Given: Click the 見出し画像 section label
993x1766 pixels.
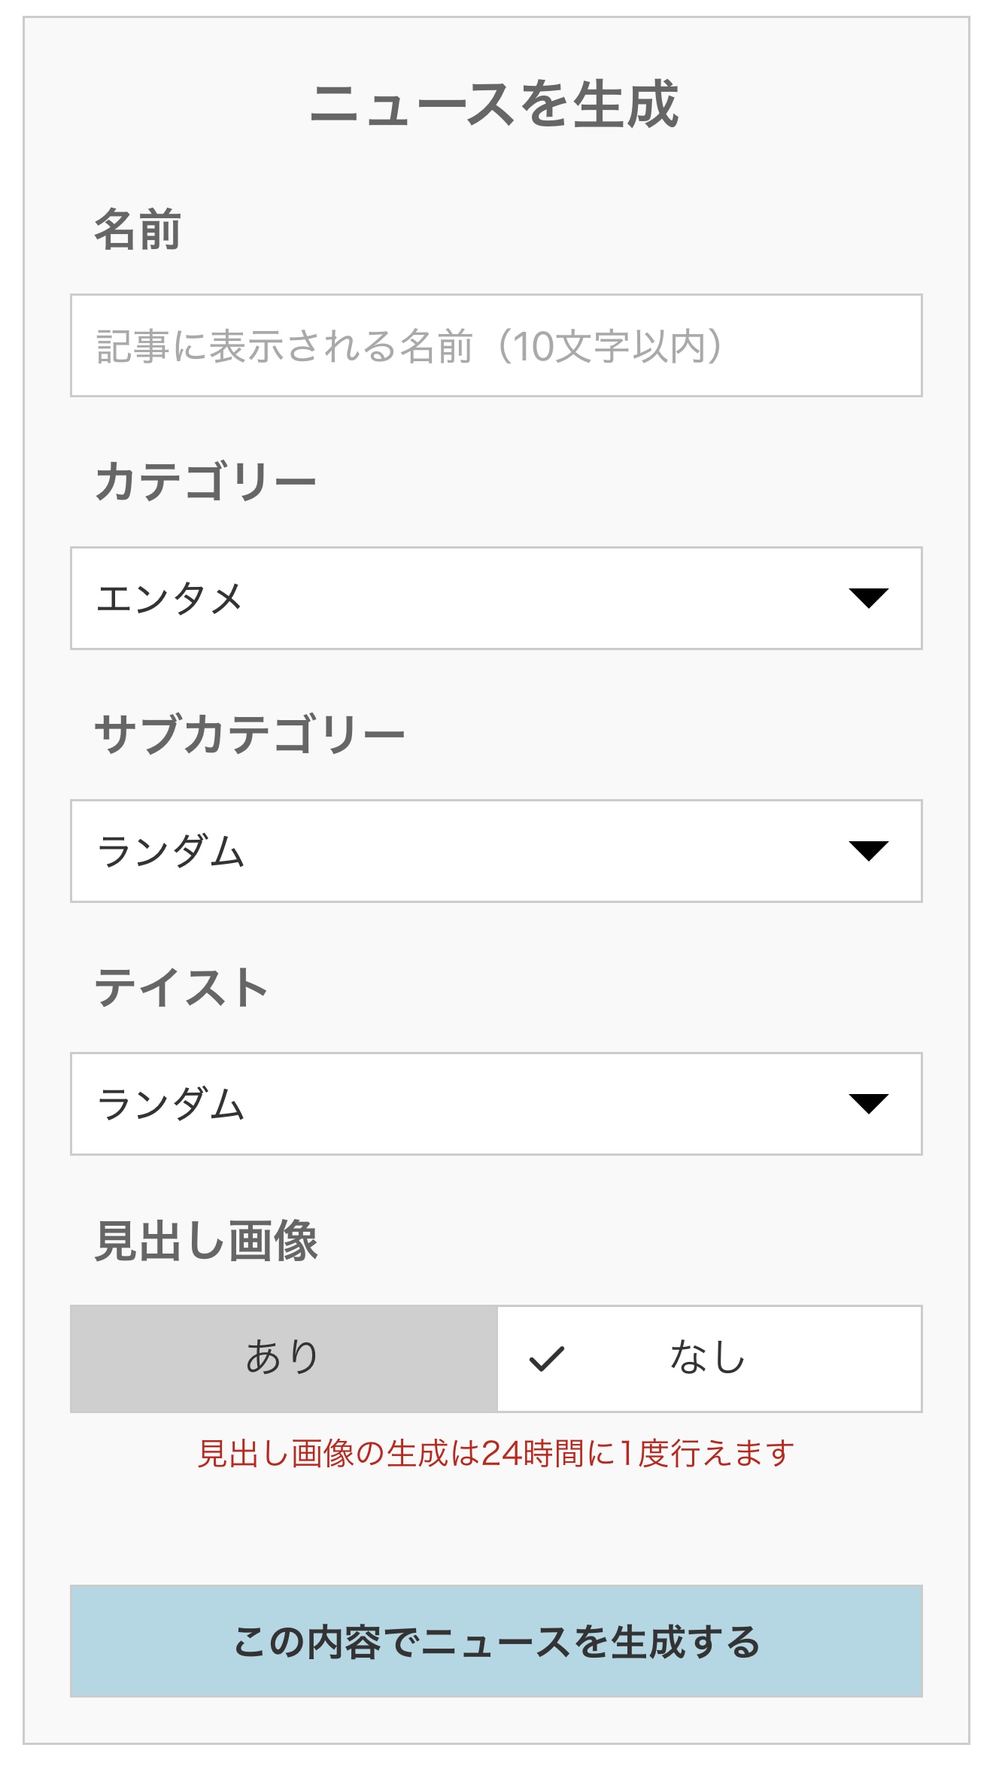Looking at the screenshot, I should (206, 1241).
